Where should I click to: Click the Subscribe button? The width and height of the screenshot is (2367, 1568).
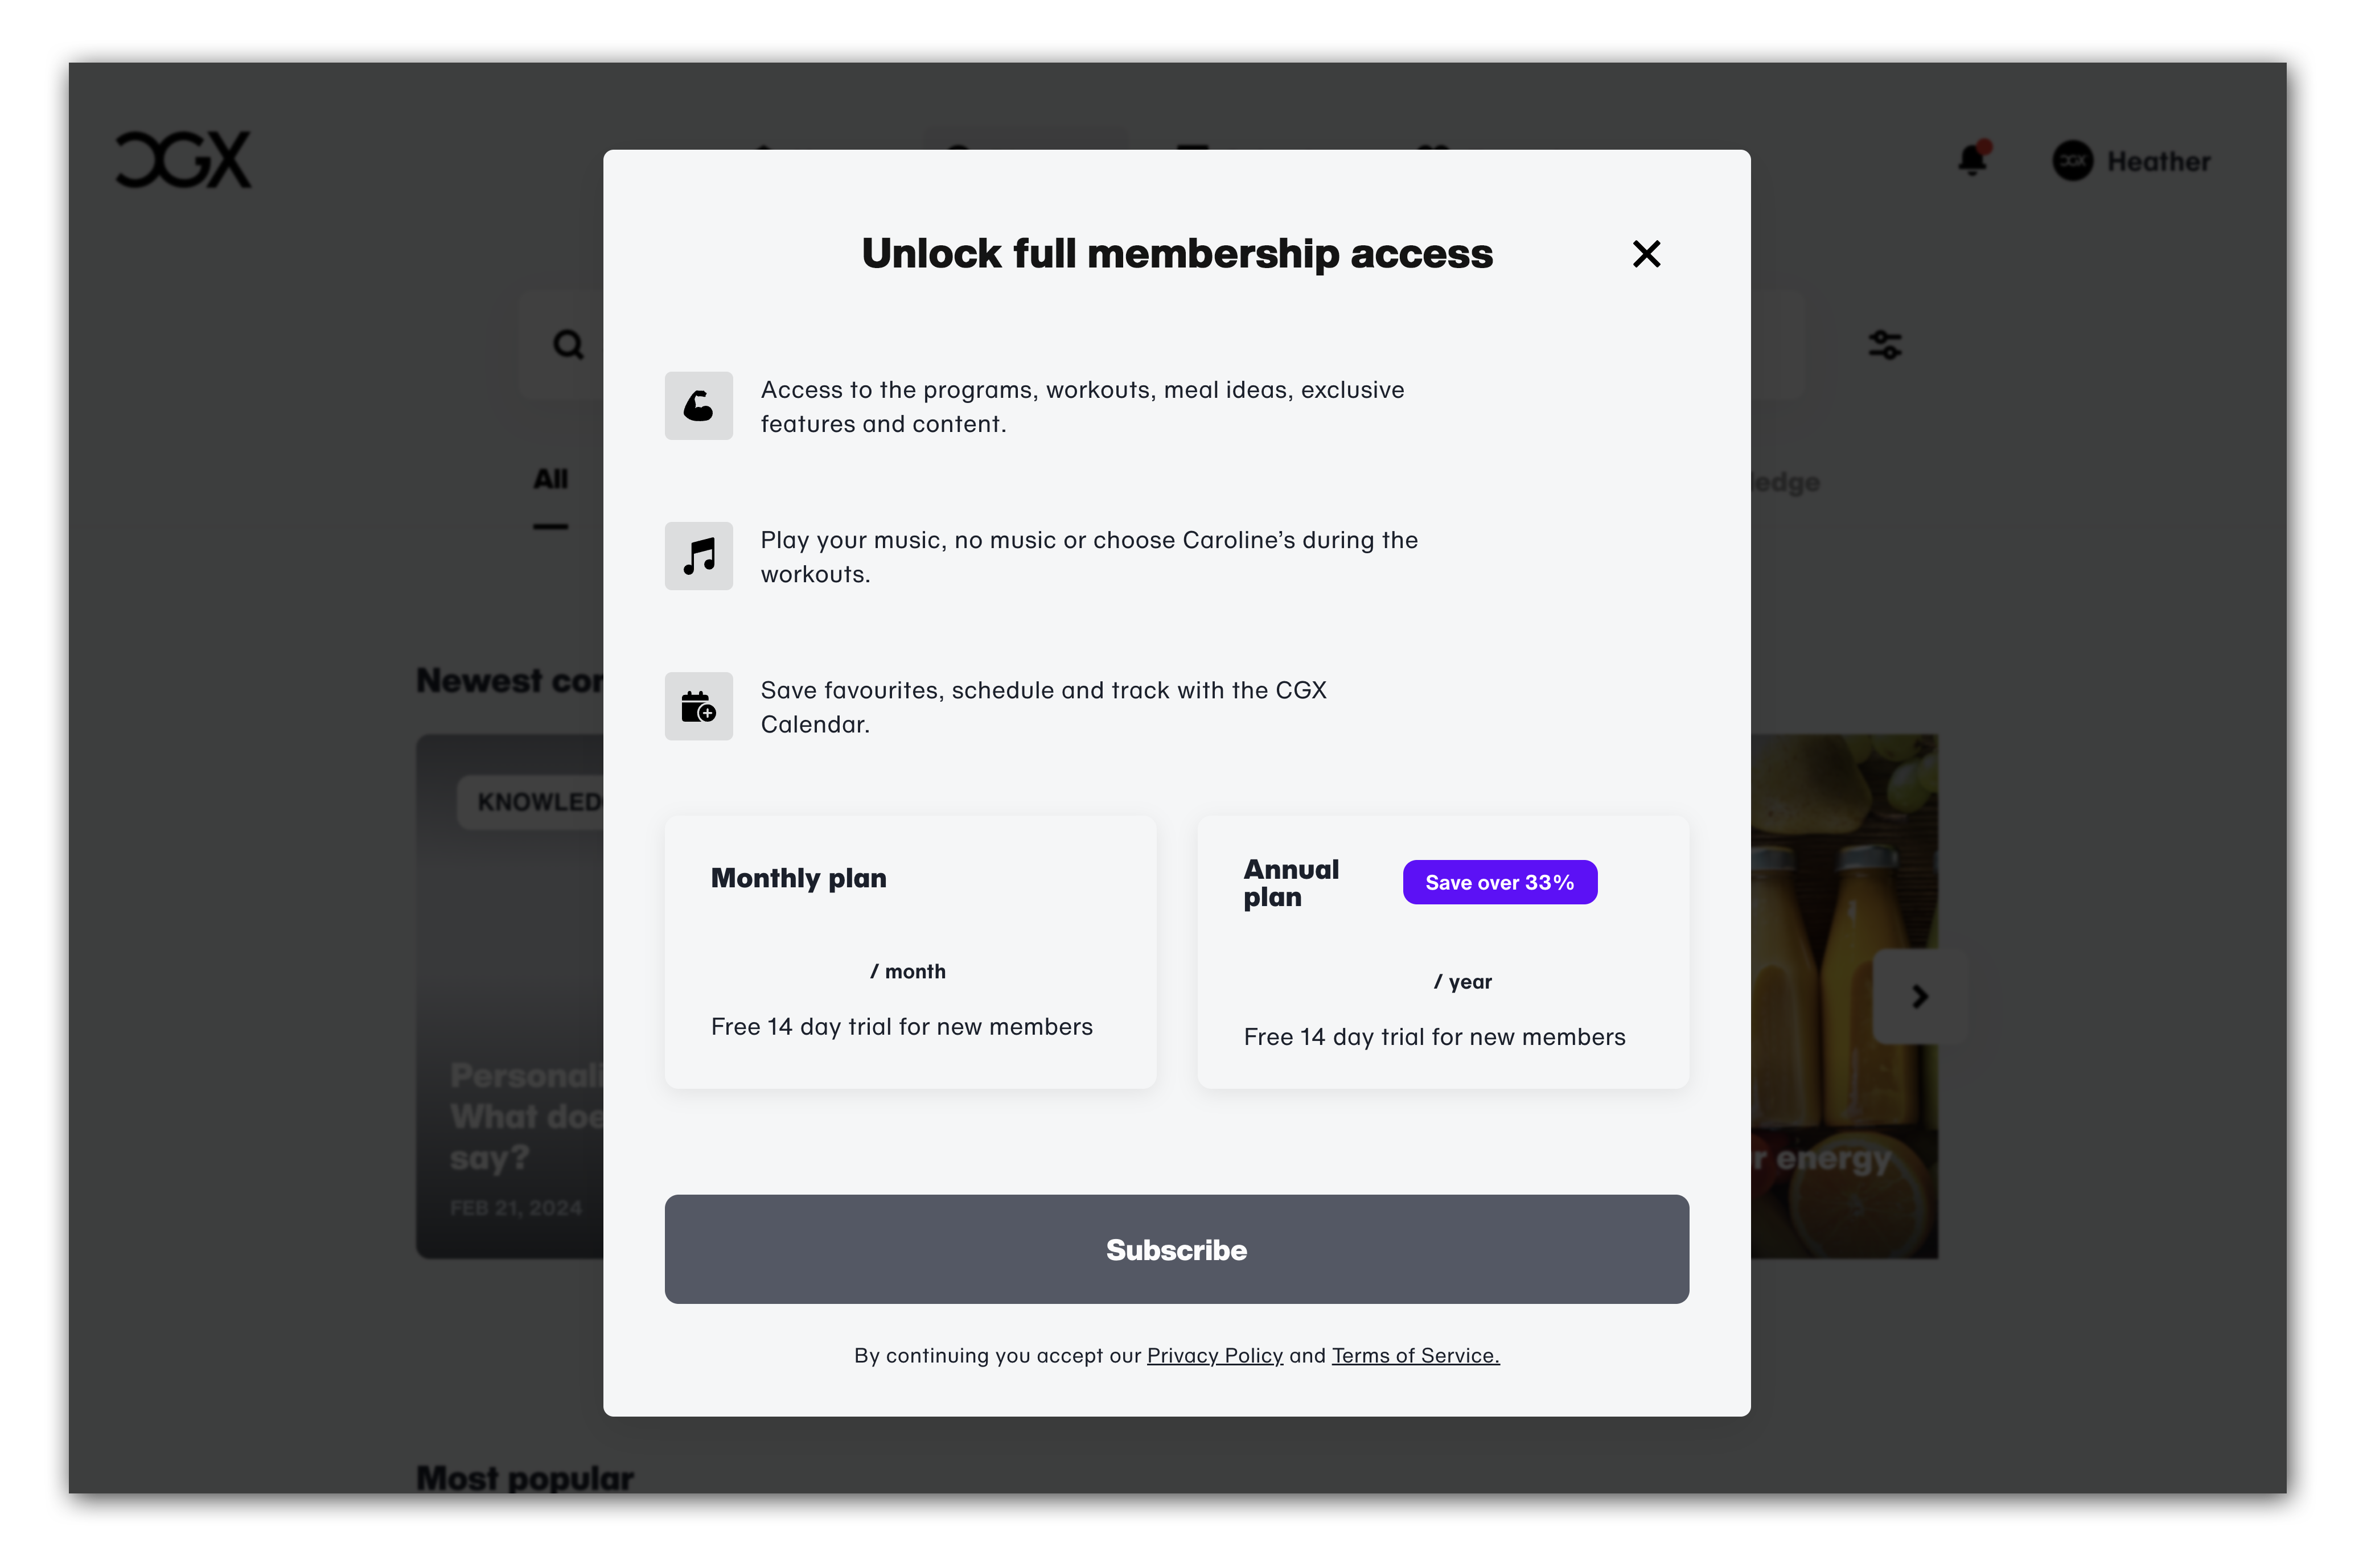point(1176,1249)
